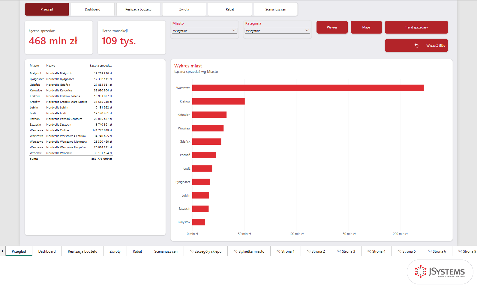
Task: Open the Miasto dropdown
Action: click(205, 31)
